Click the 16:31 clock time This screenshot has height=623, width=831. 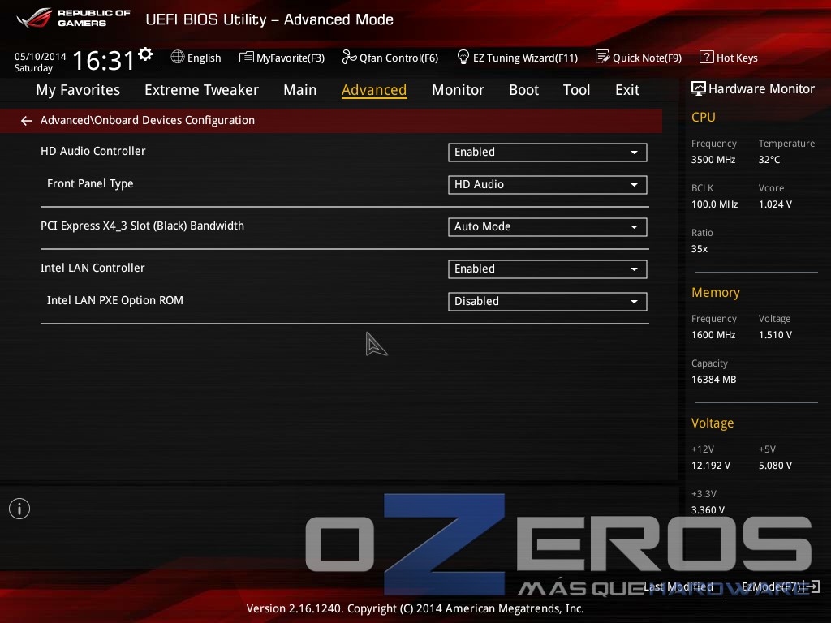(103, 60)
